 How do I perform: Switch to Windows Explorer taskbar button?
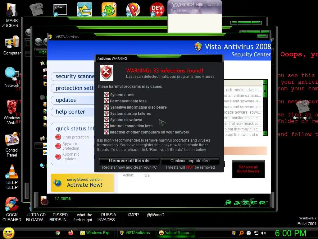(96, 233)
